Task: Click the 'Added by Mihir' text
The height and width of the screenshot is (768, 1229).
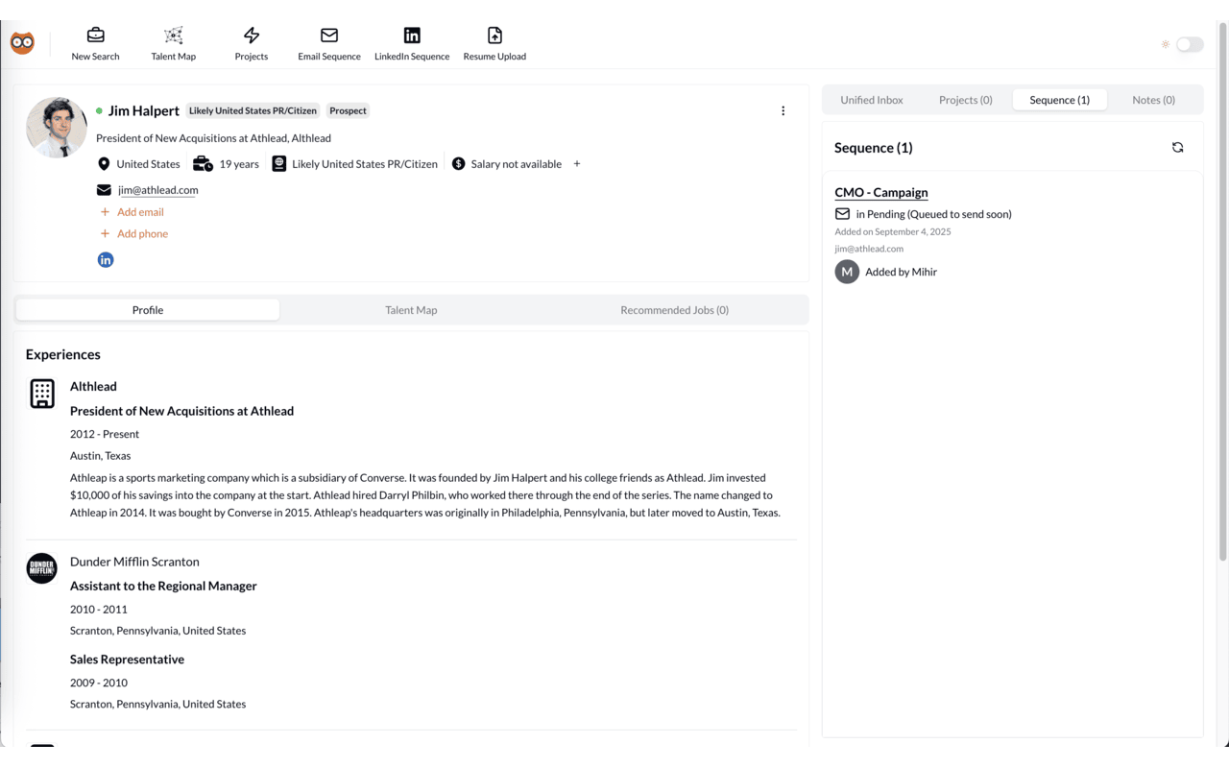Action: pos(901,272)
